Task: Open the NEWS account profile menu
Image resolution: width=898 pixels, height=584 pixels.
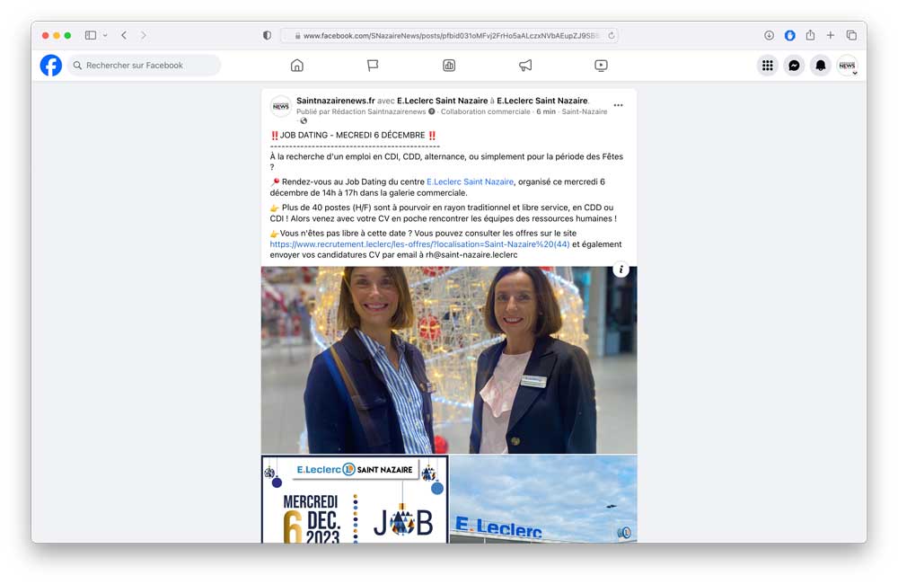Action: click(847, 66)
